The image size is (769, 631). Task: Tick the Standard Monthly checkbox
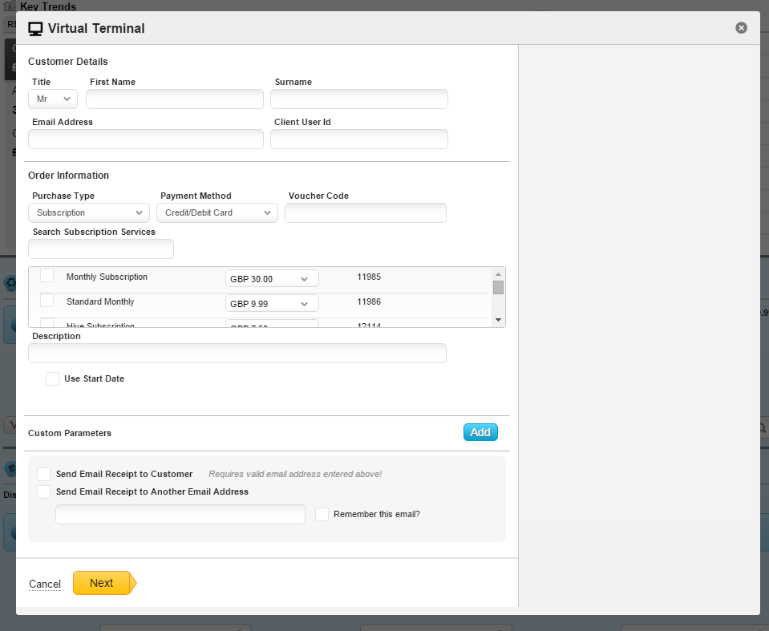click(47, 301)
